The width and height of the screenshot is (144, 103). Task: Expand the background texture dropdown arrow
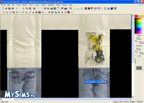click(x=143, y=53)
